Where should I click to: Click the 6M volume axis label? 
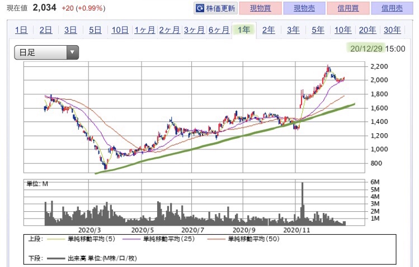[375, 182]
